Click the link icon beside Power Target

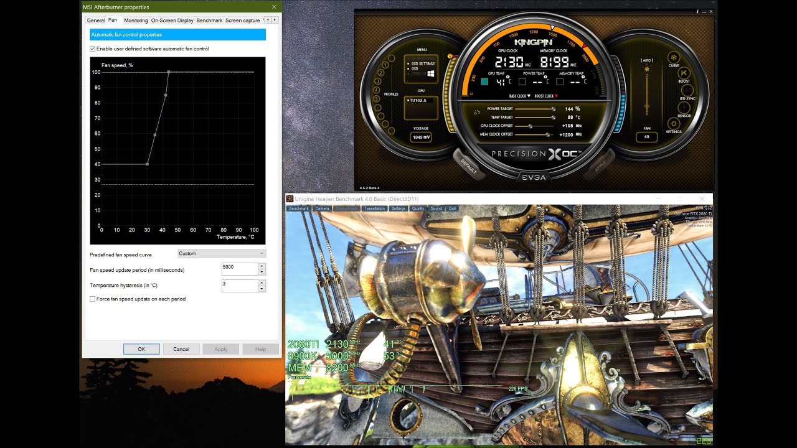[x=477, y=112]
